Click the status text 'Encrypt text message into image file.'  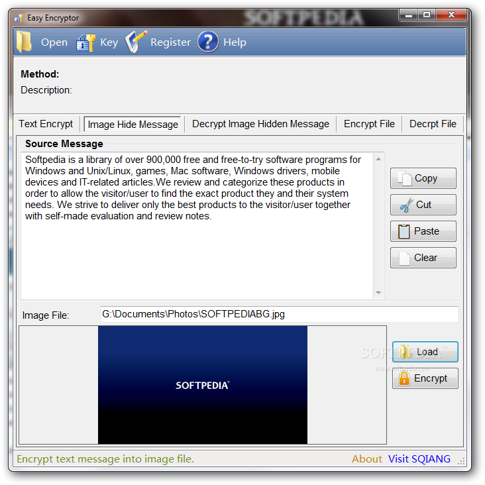tap(105, 458)
